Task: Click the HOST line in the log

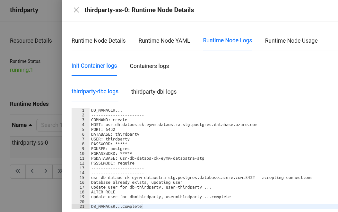Action: click(174, 124)
